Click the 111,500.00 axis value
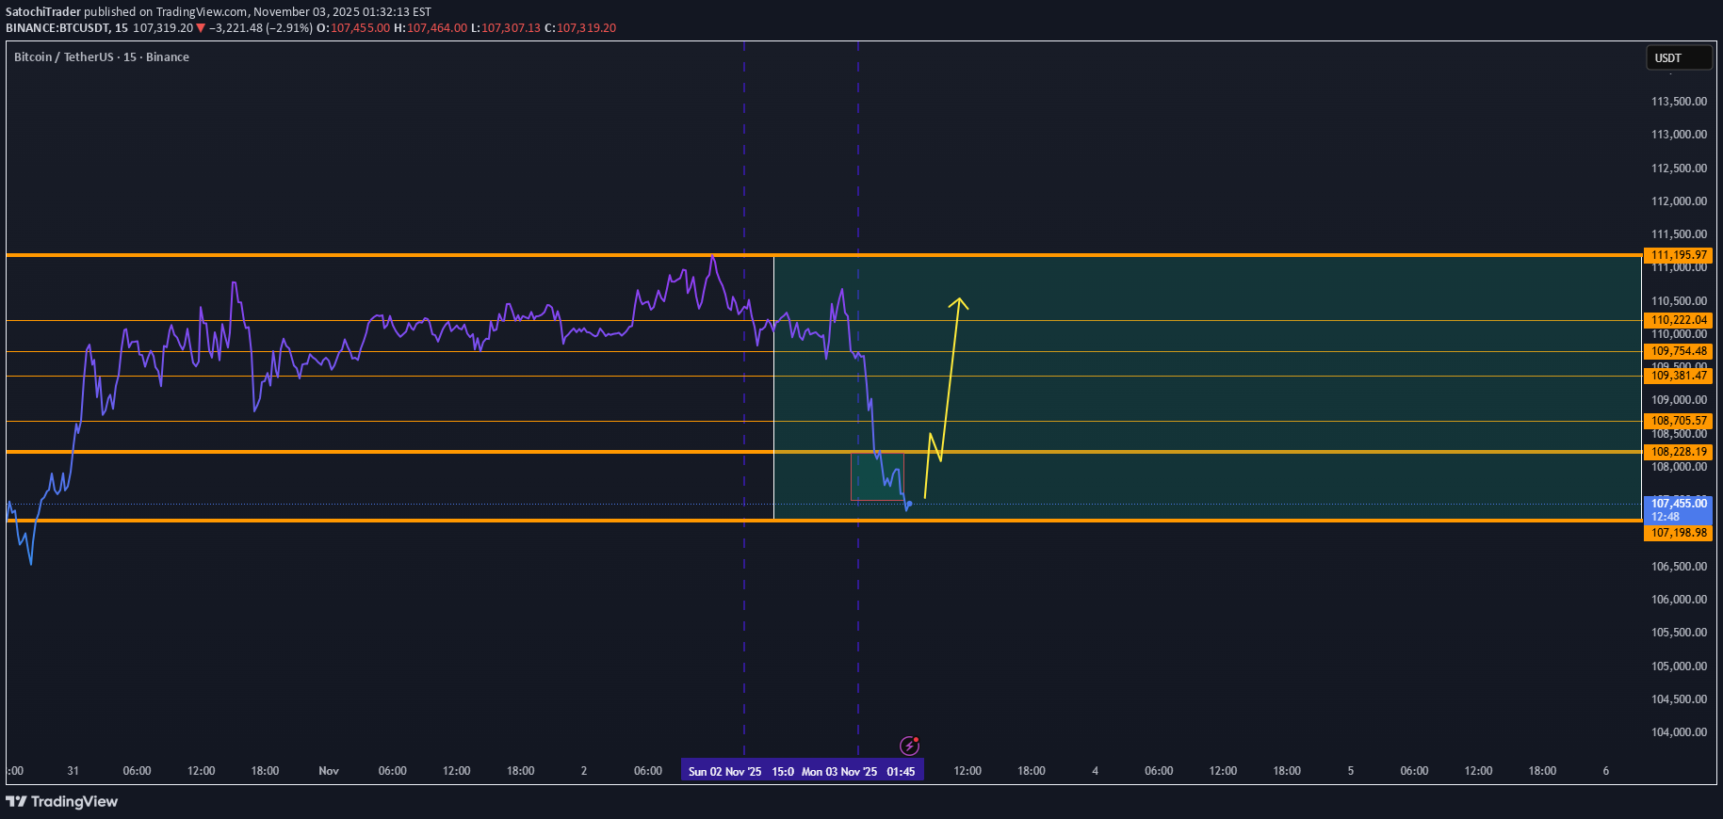Viewport: 1723px width, 819px height. click(1679, 234)
